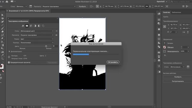Select the Column Graph tool

pos(2,52)
